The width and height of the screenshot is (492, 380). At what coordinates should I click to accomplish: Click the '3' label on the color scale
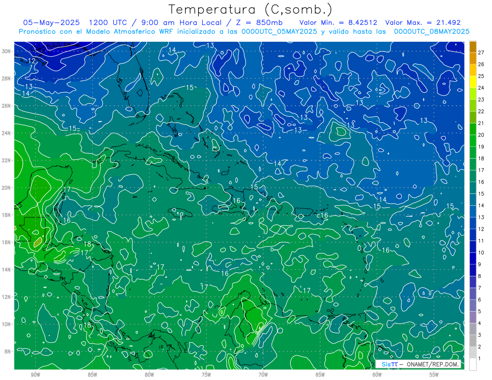[480, 335]
